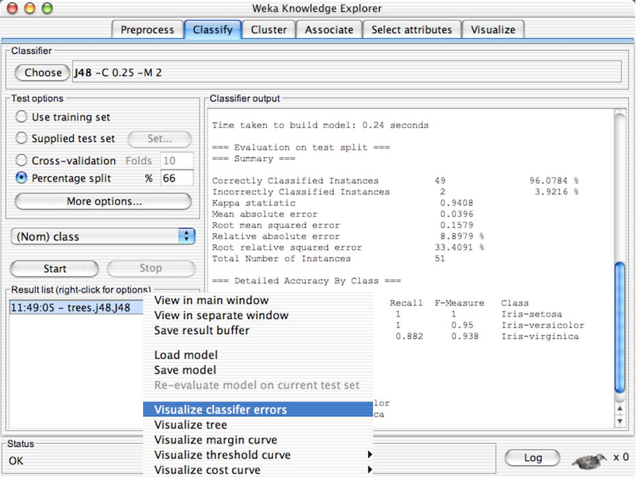Screen dimensions: 636x477
Task: Switch to the Cluster tab
Action: click(268, 30)
